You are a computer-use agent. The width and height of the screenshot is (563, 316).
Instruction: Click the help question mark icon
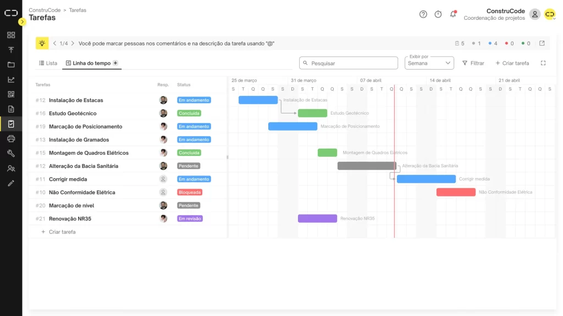(x=423, y=14)
